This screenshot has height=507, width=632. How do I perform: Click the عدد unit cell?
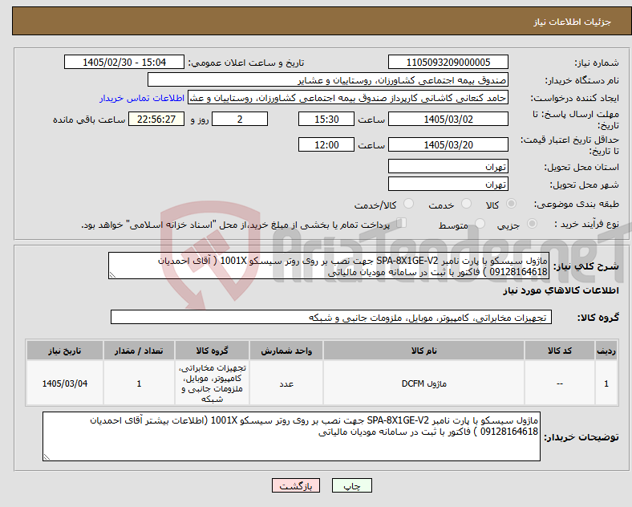tap(286, 383)
